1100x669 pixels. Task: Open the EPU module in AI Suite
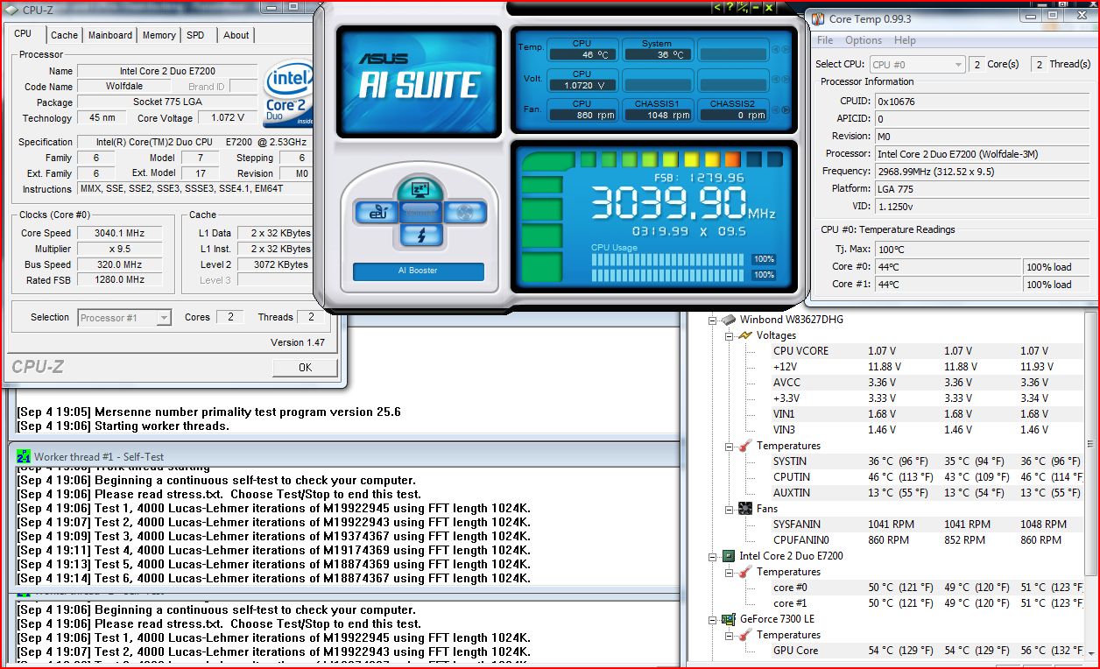pyautogui.click(x=377, y=212)
